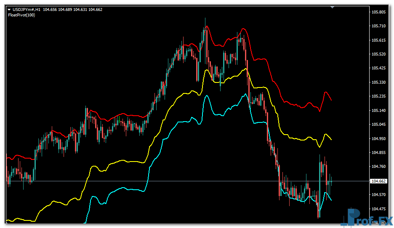The width and height of the screenshot is (394, 228).
Task: Click the 104.950 price scale label
Action: point(379,138)
